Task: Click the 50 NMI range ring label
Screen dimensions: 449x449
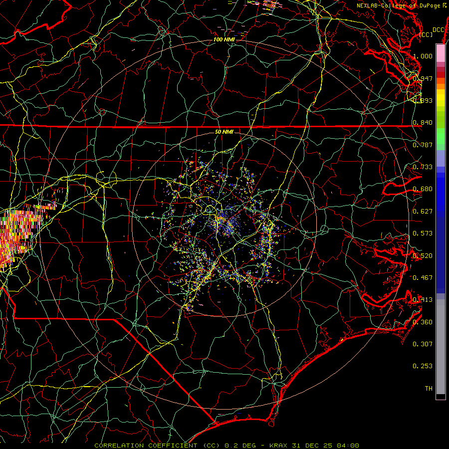Action: coord(224,132)
